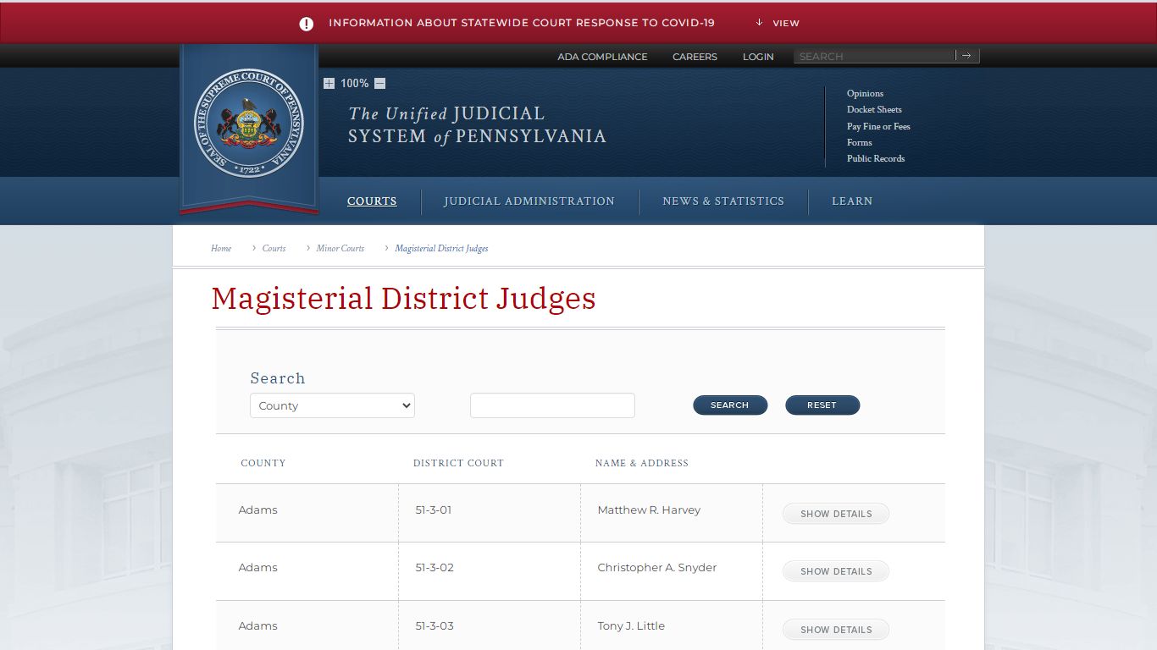The image size is (1157, 650).
Task: Open the Judicial Administration menu
Action: (x=529, y=201)
